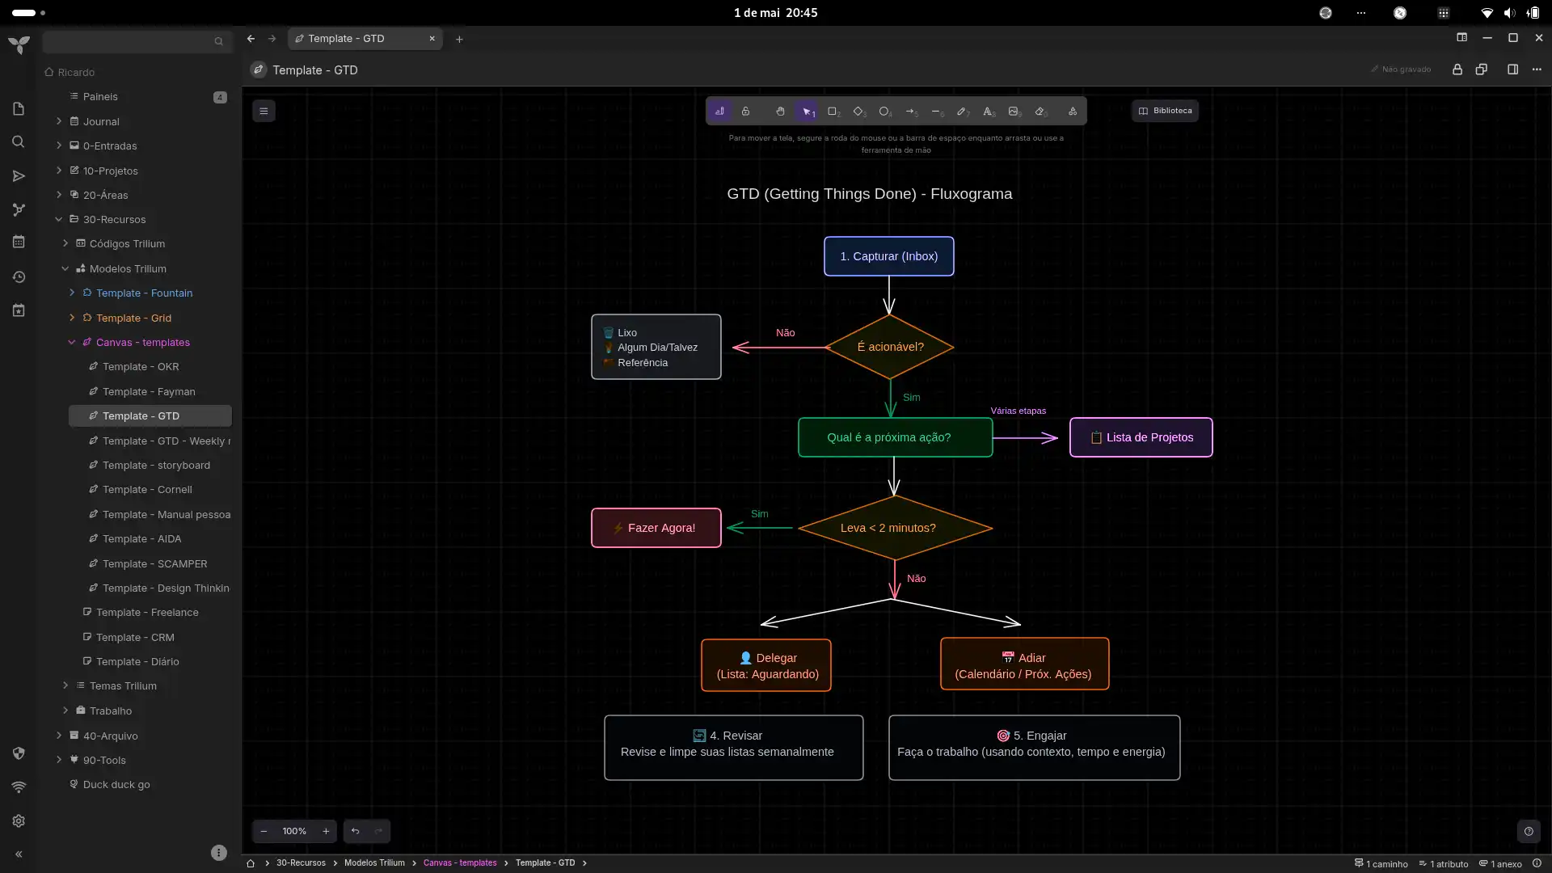Select the Insert image tool
This screenshot has width=1552, height=873.
(1014, 112)
